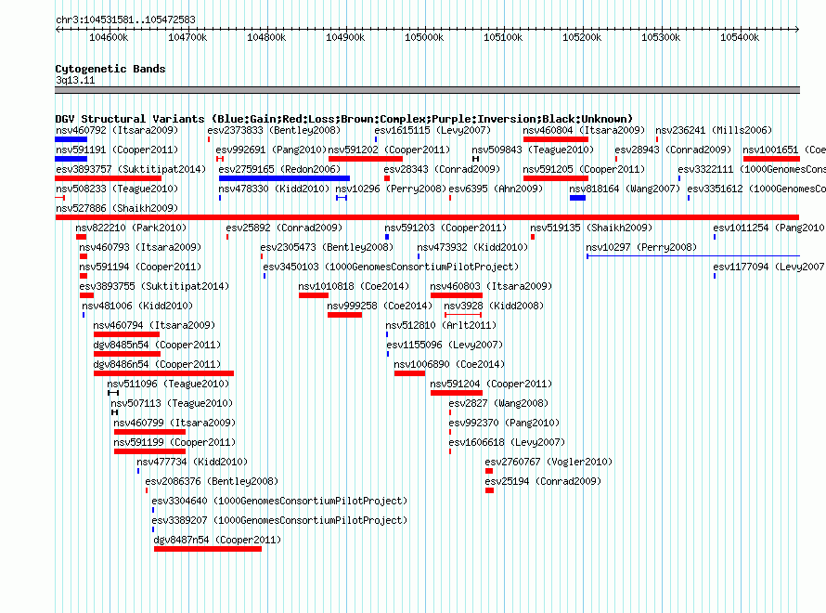The height and width of the screenshot is (613, 826).
Task: Click esv3351612 variant label
Action: [x=756, y=189]
